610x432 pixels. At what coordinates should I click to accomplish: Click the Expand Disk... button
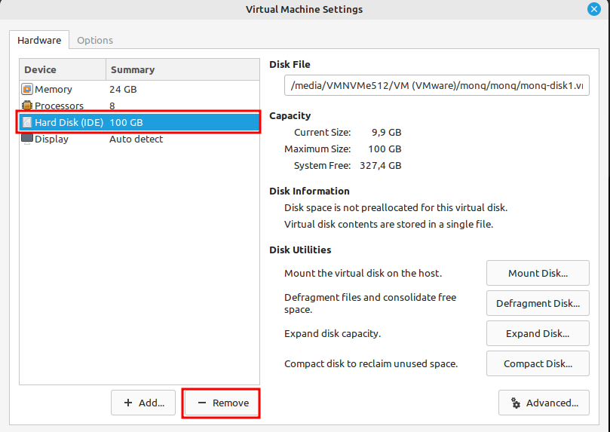(x=538, y=333)
